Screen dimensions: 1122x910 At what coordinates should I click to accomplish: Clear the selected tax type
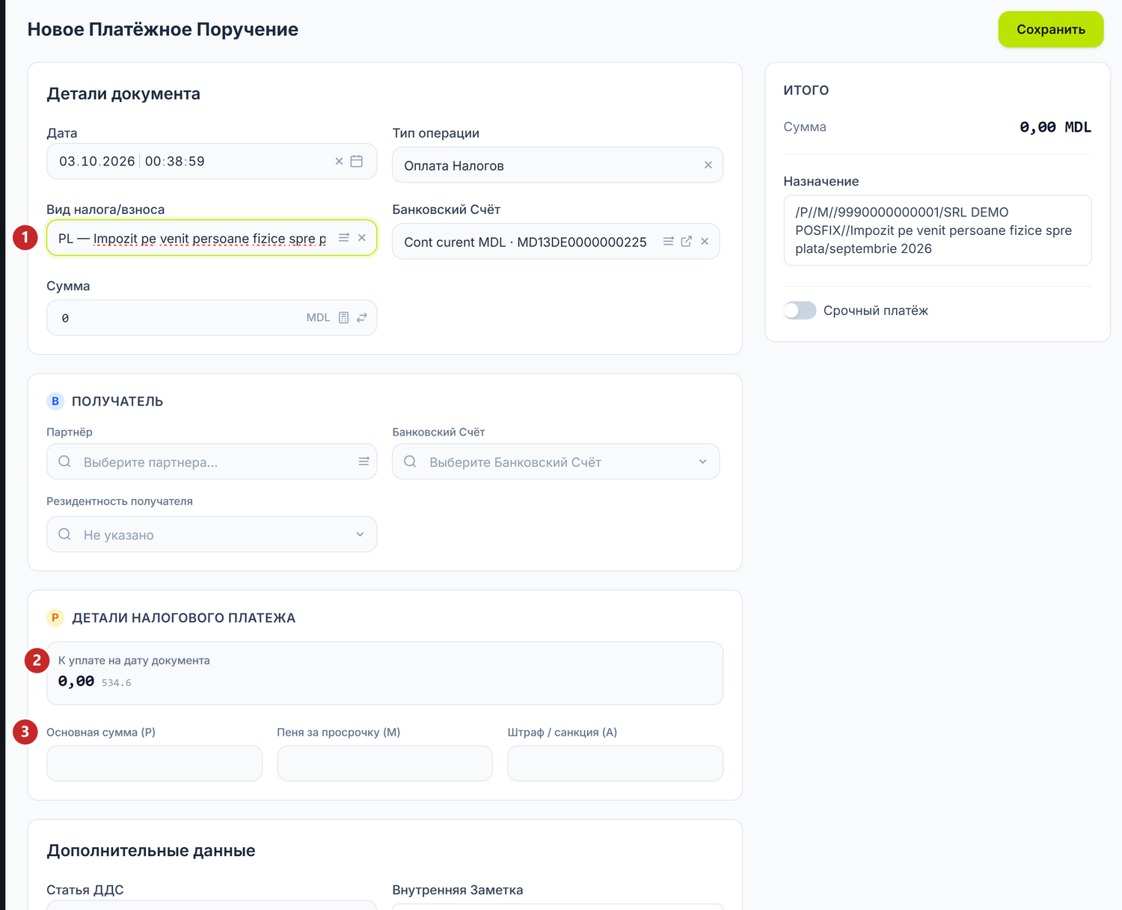(362, 237)
